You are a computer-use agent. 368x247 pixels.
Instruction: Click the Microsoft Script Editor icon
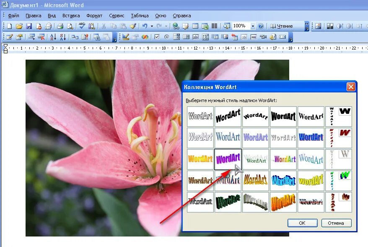pos(145,37)
